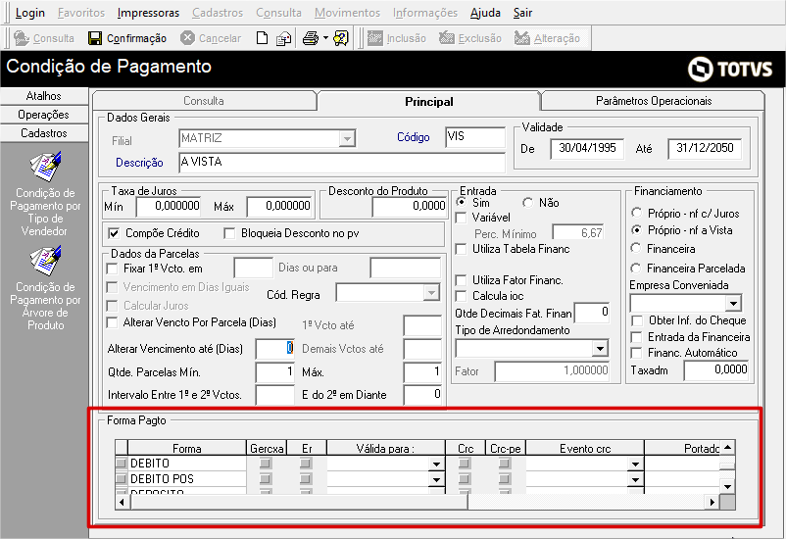
Task: Open Condição de Pagamento por Árvore de Produto shortcut
Action: click(45, 288)
